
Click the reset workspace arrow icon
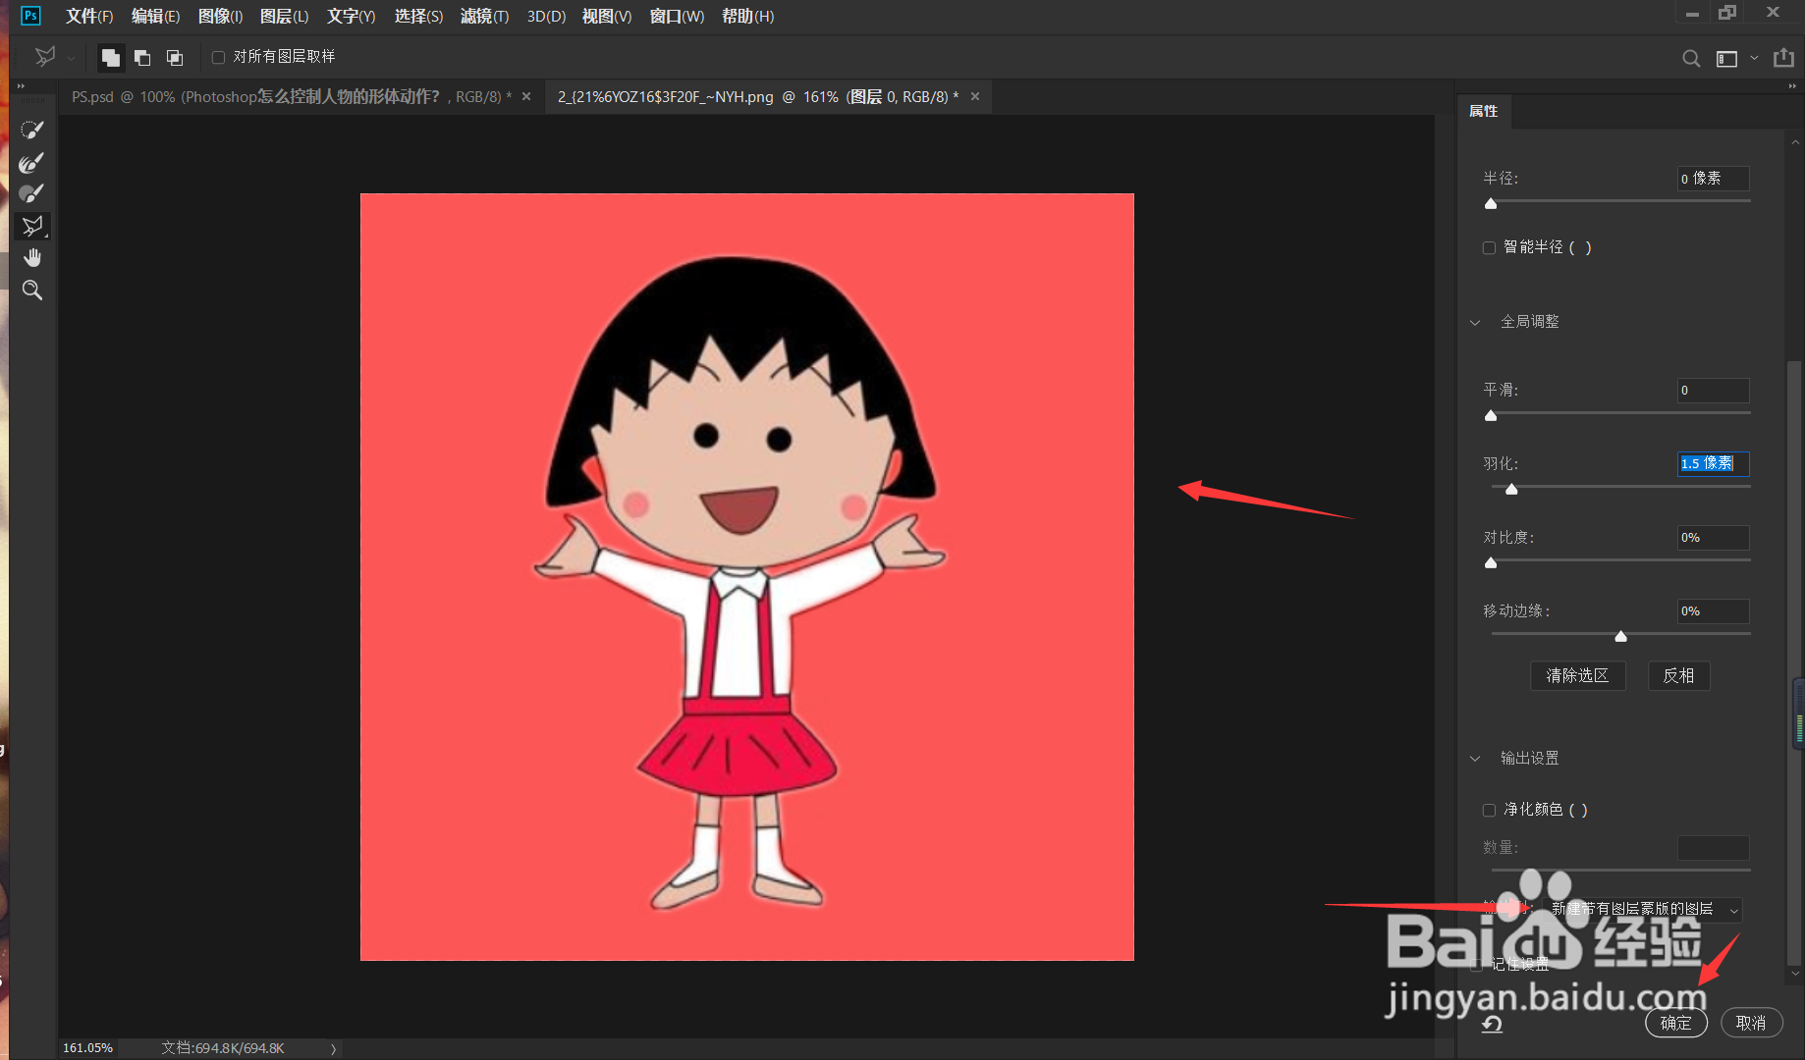[x=1492, y=1025]
